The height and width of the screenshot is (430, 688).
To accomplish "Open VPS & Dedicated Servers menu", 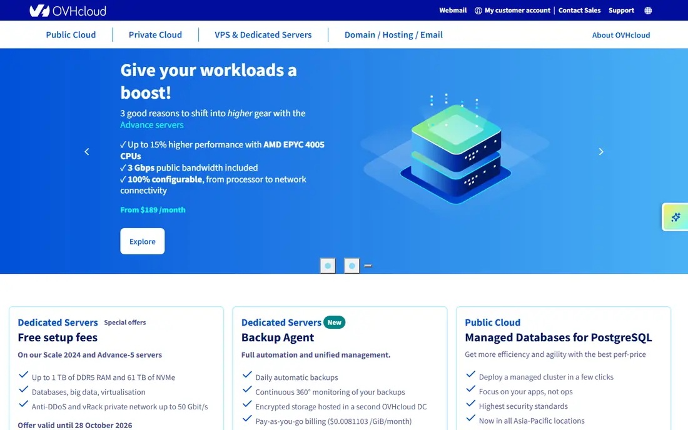I will point(263,34).
